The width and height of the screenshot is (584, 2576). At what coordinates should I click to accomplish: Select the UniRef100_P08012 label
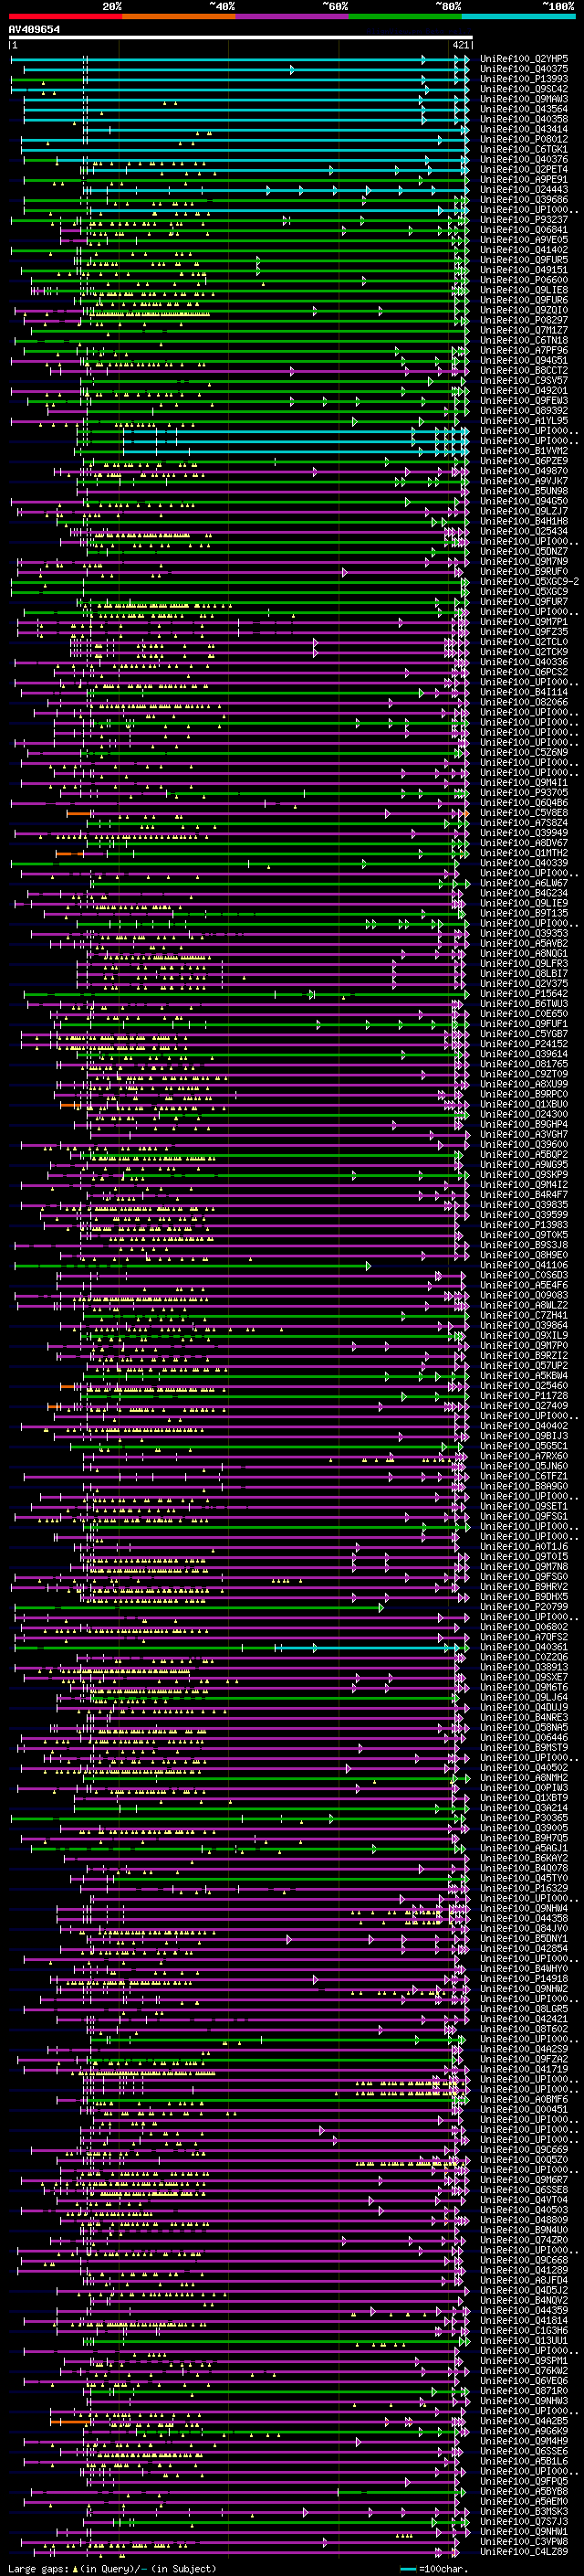(523, 139)
